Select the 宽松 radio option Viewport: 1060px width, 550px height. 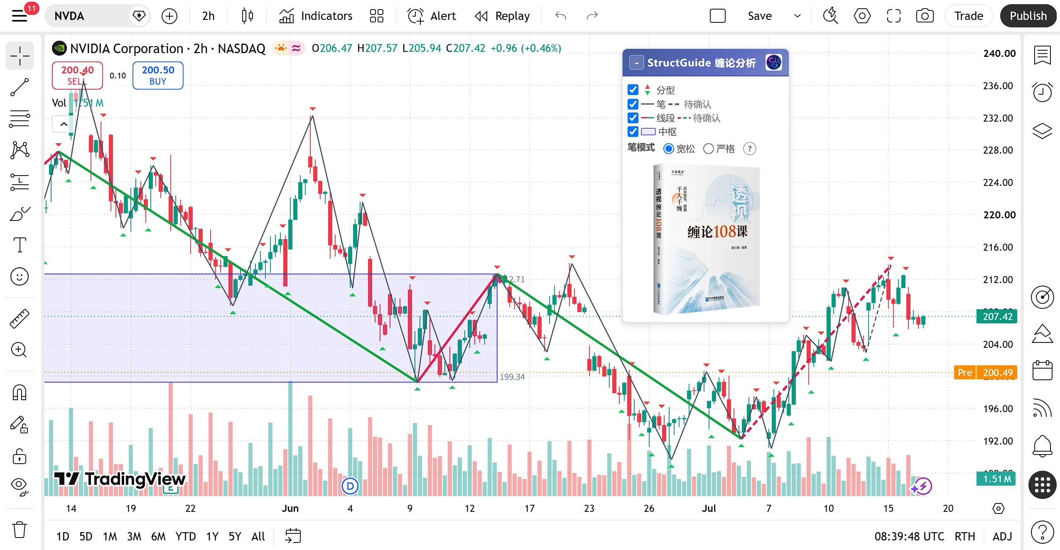click(x=669, y=149)
